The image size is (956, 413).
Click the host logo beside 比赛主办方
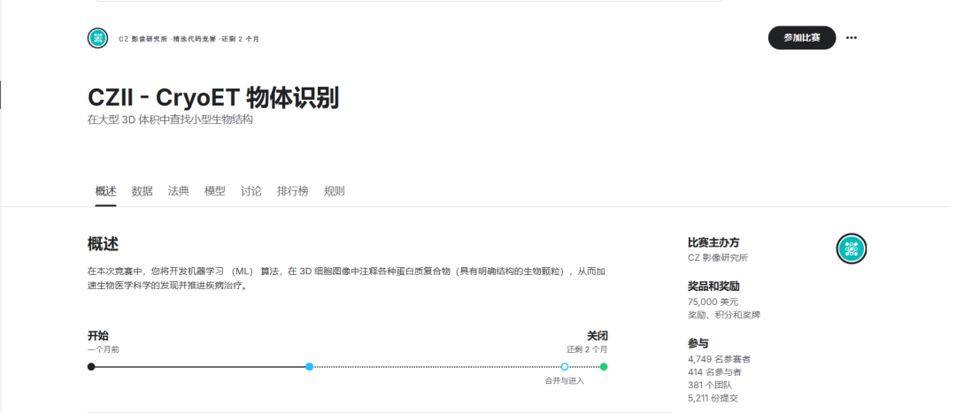pos(852,249)
